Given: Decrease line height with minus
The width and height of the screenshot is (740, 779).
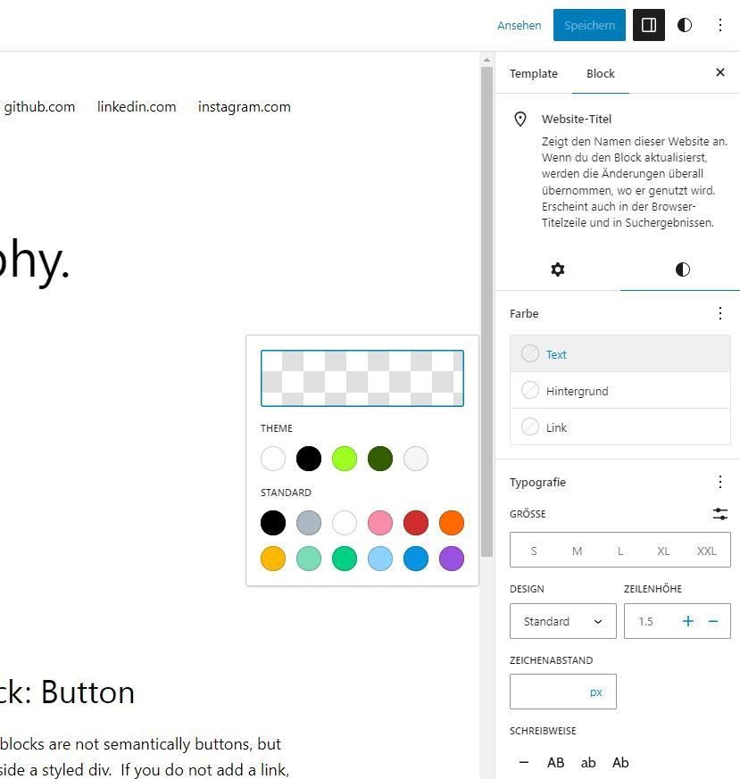Looking at the screenshot, I should point(713,621).
